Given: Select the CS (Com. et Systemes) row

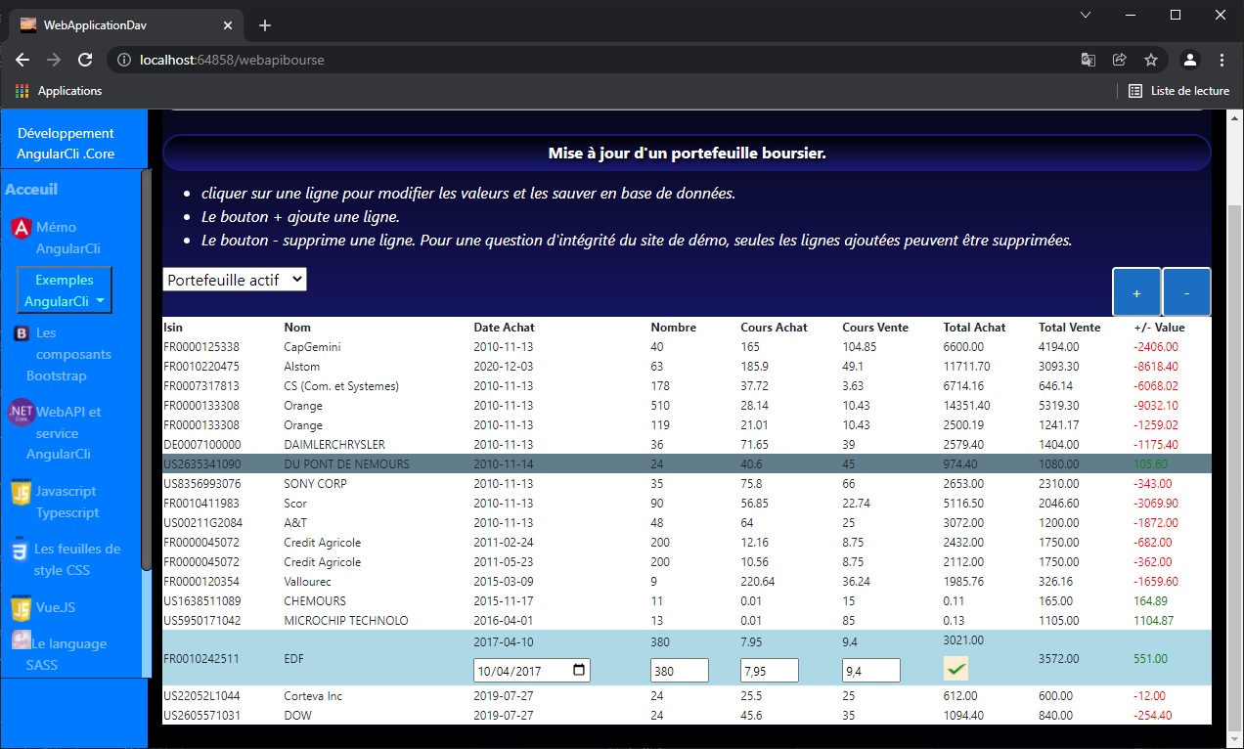Looking at the screenshot, I should 687,386.
